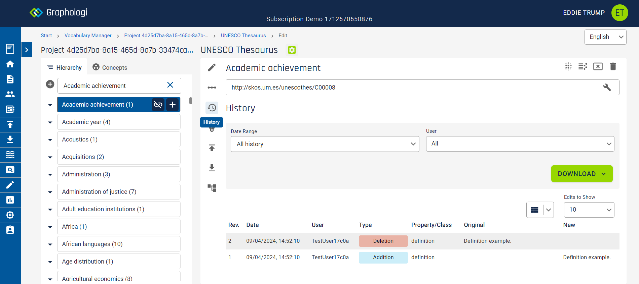Open the users group sidebar icon
Image resolution: width=639 pixels, height=284 pixels.
(x=10, y=94)
